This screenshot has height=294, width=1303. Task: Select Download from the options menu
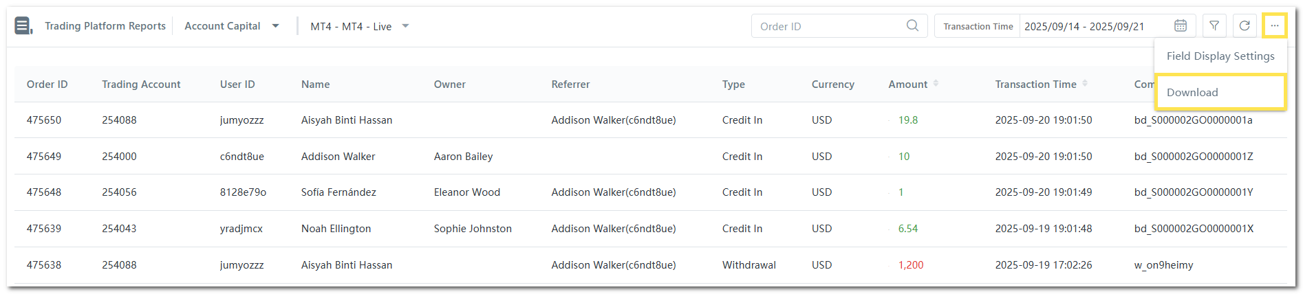[1192, 93]
